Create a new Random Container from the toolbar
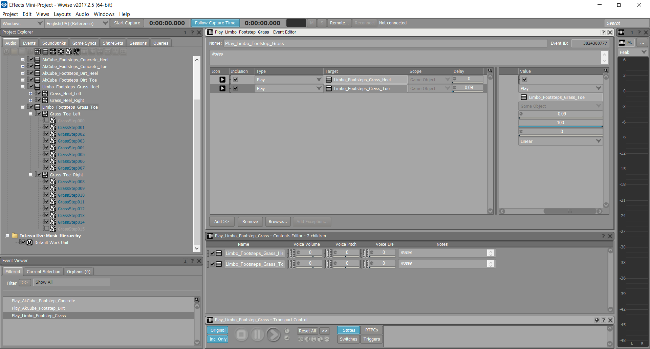650x349 pixels. click(38, 51)
